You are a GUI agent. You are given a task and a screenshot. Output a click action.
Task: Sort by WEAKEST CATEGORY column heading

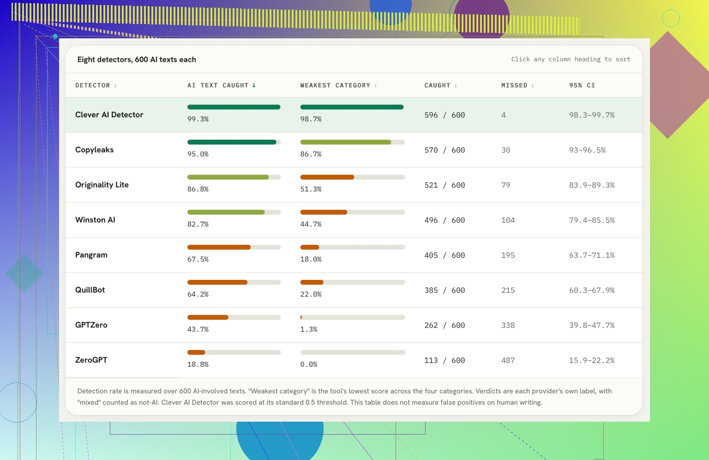pos(339,85)
